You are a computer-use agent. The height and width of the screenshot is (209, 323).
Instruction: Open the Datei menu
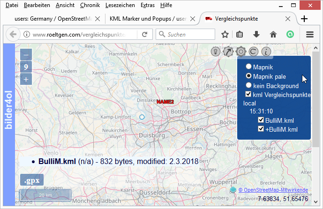(12, 5)
